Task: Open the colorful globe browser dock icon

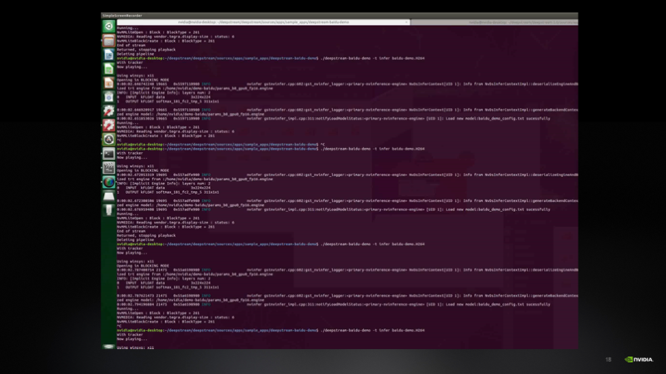Action: [x=109, y=182]
